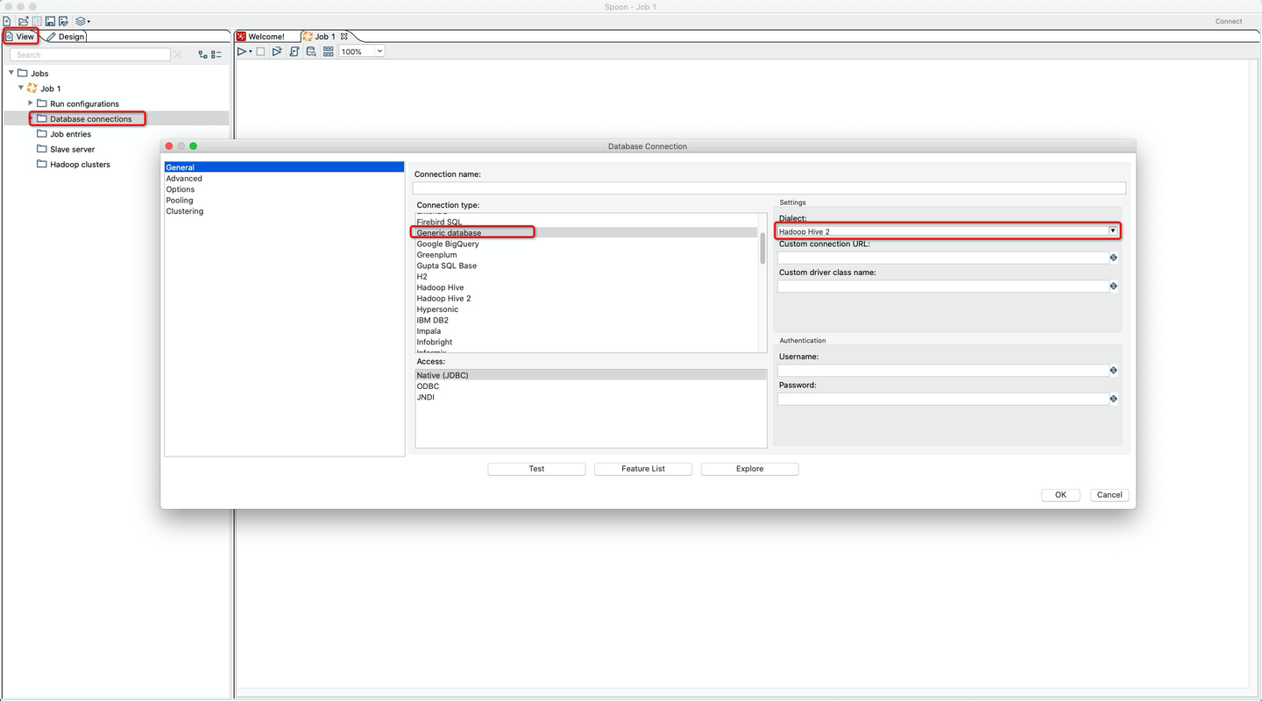
Task: Click variable icon beside Password field
Action: tap(1114, 399)
